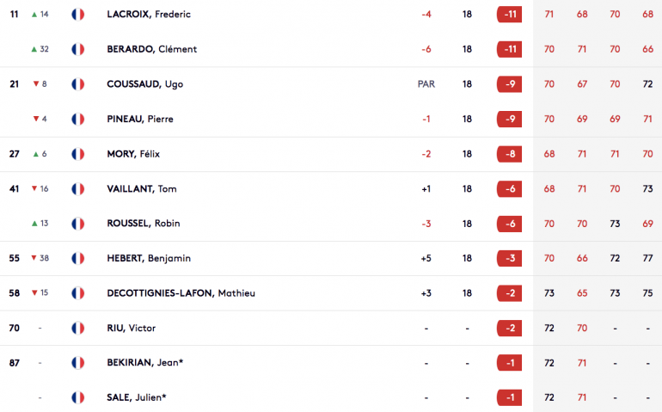Click the flag icon in COUSSAUD, Ugo row

coord(77,84)
